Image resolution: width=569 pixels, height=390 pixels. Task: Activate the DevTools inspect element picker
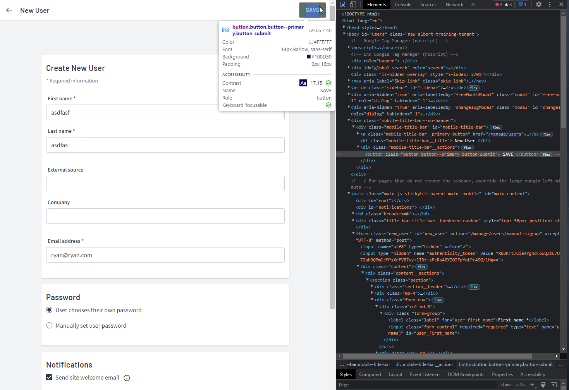(342, 5)
